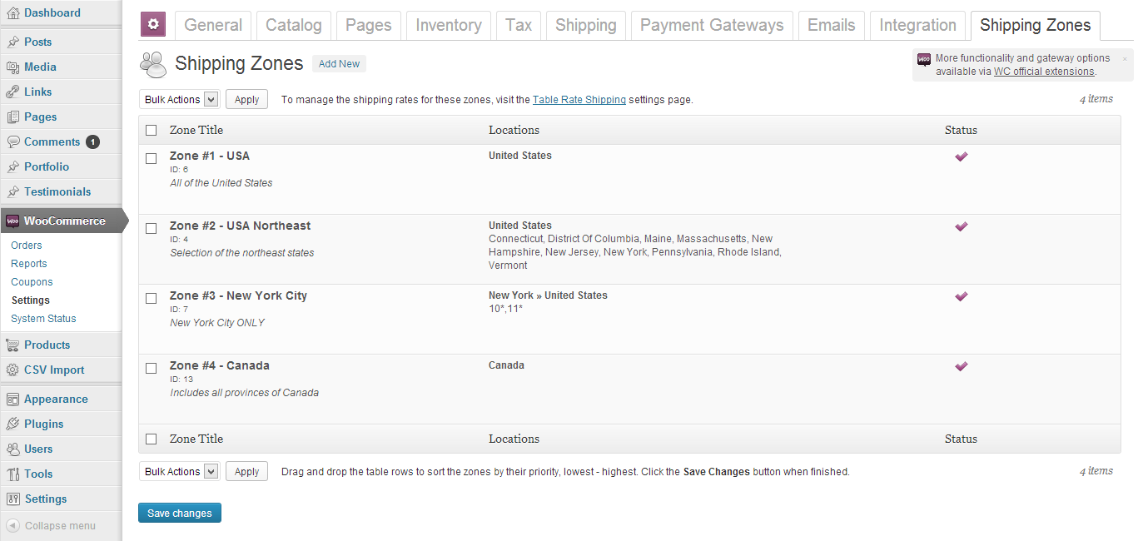The width and height of the screenshot is (1143, 541).
Task: Open Plugins from the sidebar
Action: coord(43,424)
